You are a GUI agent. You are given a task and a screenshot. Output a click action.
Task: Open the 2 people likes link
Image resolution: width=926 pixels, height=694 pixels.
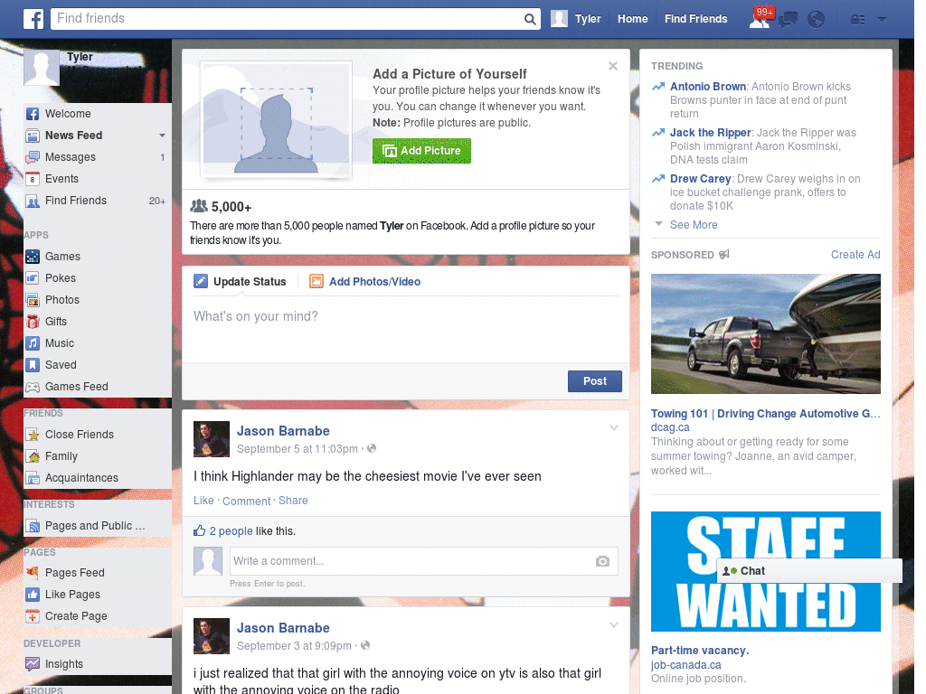click(x=231, y=531)
